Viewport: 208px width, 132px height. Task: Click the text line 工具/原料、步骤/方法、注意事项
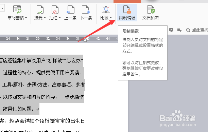[44, 85]
